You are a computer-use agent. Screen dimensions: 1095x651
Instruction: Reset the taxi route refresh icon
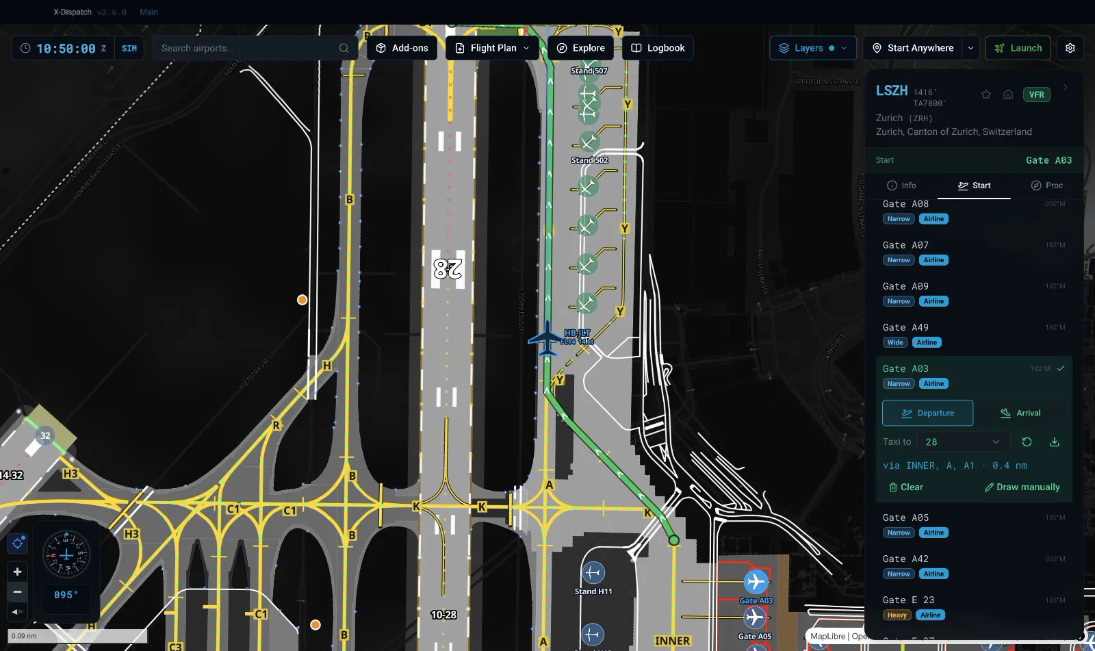[1027, 442]
